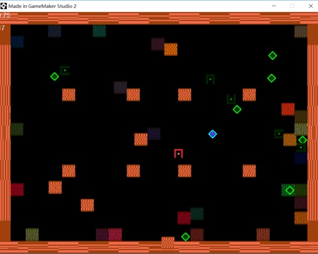Click the green diamond sitting on the green block
The image size is (318, 254).
pyautogui.click(x=290, y=190)
